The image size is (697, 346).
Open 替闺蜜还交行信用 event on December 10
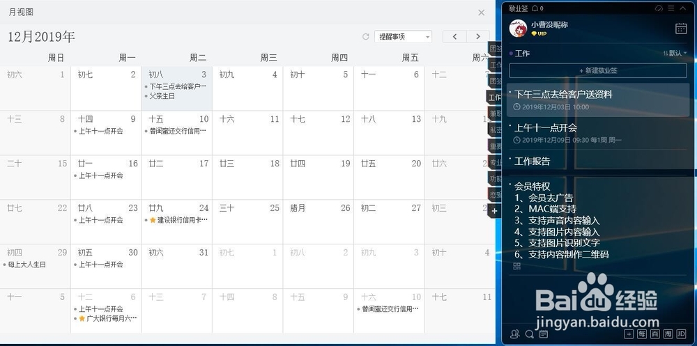coord(177,131)
